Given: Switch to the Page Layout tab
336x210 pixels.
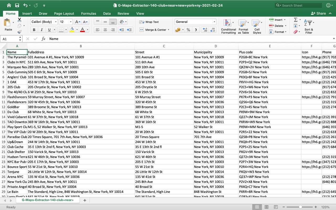Looking at the screenshot, I should pos(64,13).
